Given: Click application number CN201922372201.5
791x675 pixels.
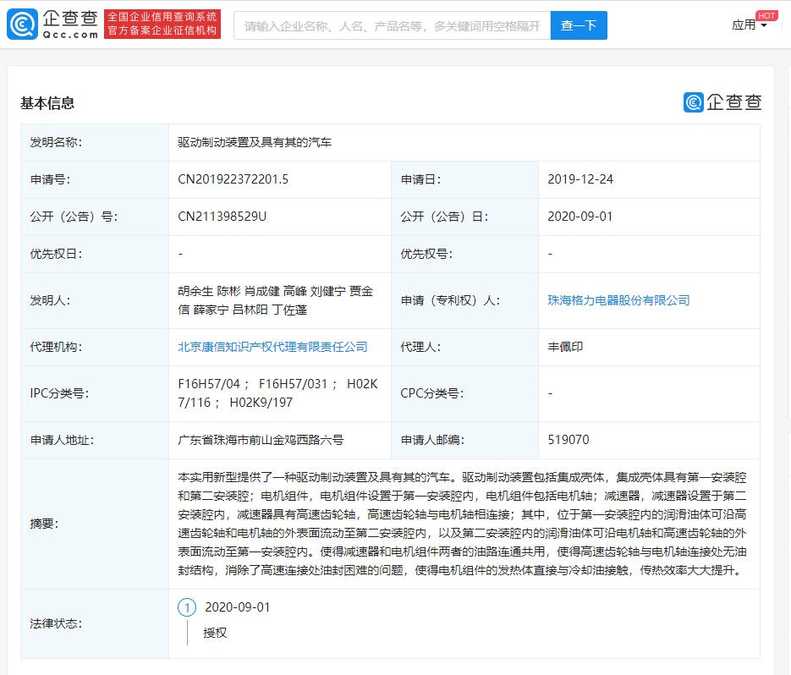Looking at the screenshot, I should pos(233,179).
